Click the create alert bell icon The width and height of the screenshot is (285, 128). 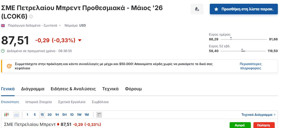(x=197, y=9)
